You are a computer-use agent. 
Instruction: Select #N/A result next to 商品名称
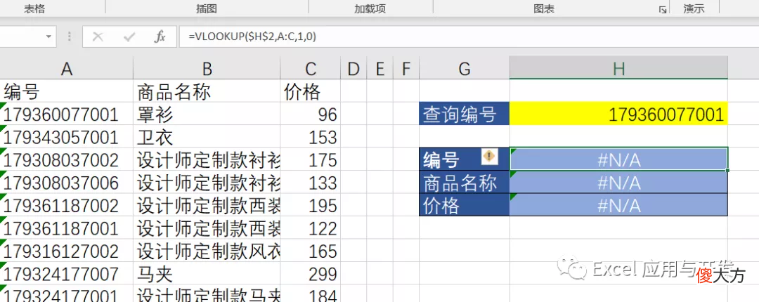(x=618, y=182)
